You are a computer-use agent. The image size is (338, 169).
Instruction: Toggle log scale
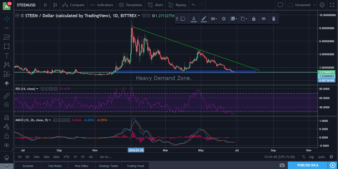[x=311, y=157]
